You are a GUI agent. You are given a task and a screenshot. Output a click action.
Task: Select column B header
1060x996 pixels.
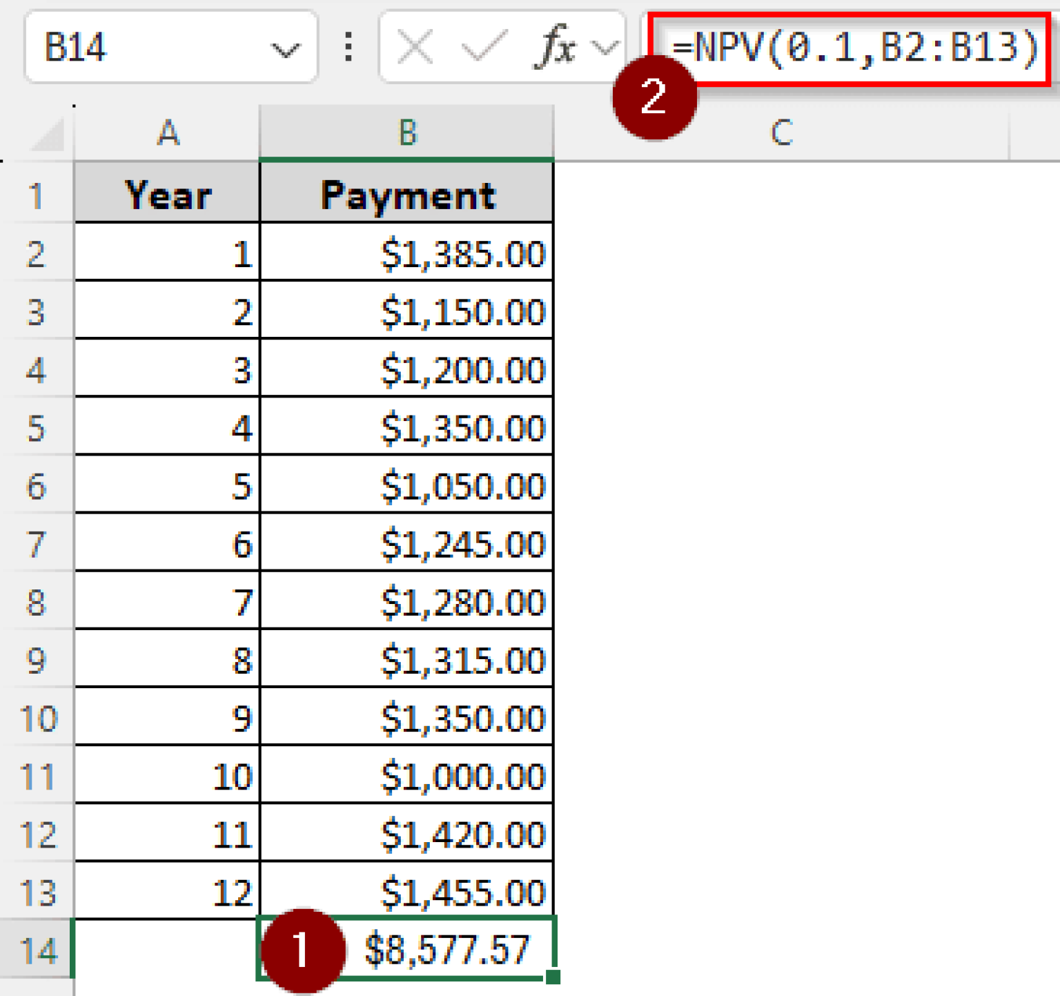coord(407,133)
